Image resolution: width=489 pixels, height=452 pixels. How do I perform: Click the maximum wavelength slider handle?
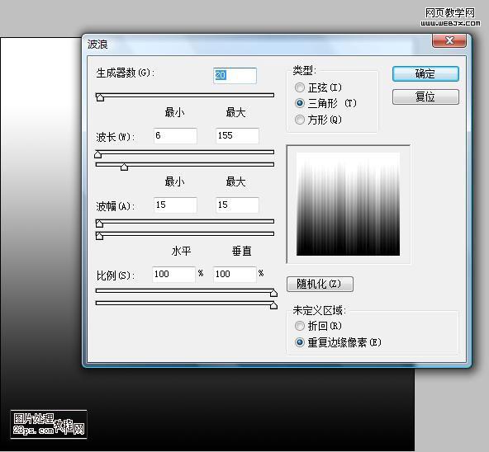[124, 167]
